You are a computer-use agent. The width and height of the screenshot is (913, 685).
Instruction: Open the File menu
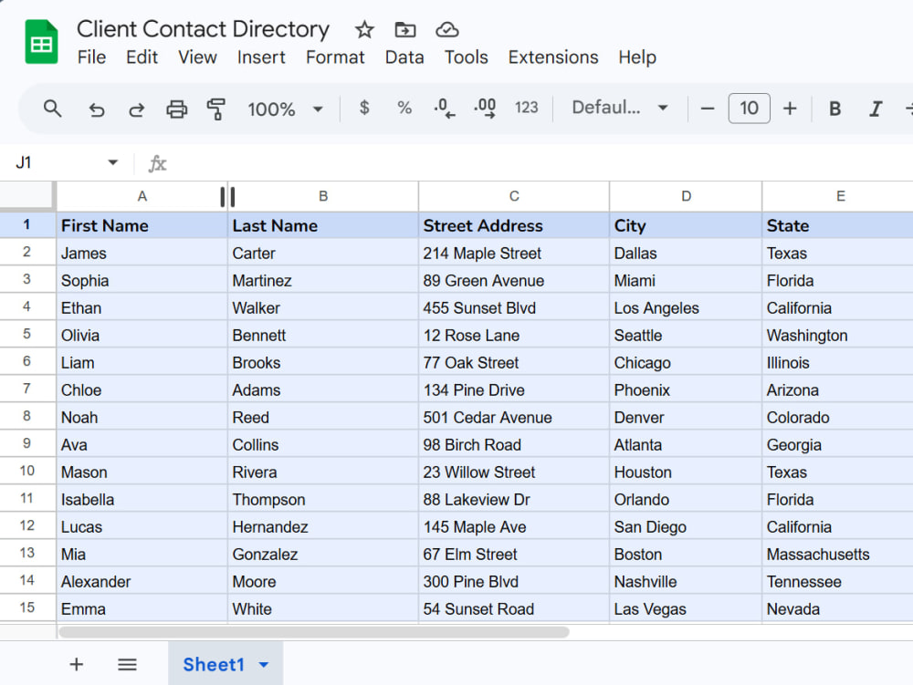[91, 57]
